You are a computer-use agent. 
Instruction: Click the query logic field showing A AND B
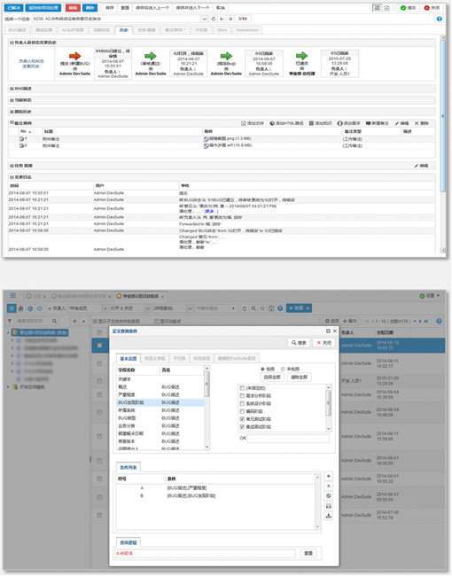pyautogui.click(x=205, y=553)
